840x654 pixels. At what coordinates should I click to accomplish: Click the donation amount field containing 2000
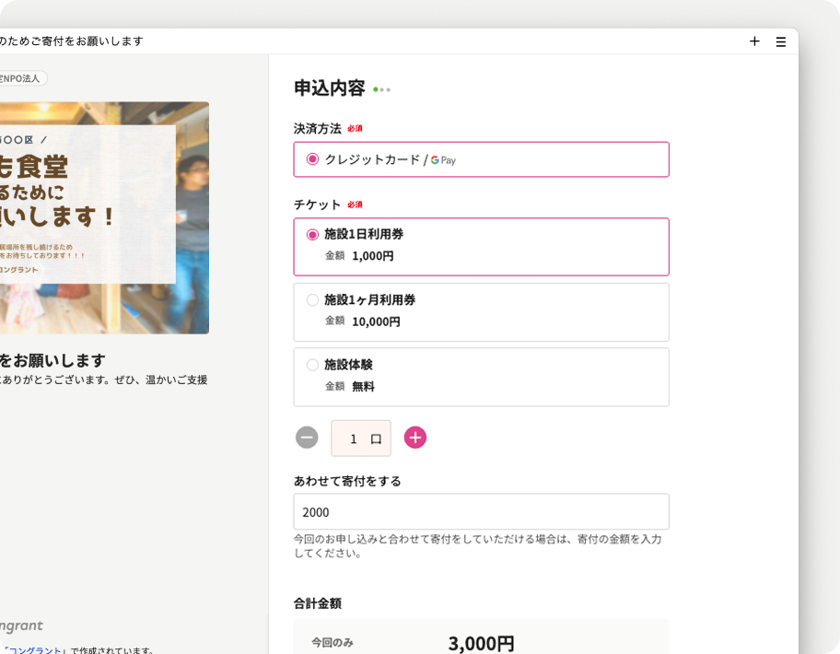(481, 511)
